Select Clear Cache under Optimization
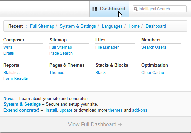Image resolution: width=191 pixels, height=133 pixels. [x=153, y=73]
